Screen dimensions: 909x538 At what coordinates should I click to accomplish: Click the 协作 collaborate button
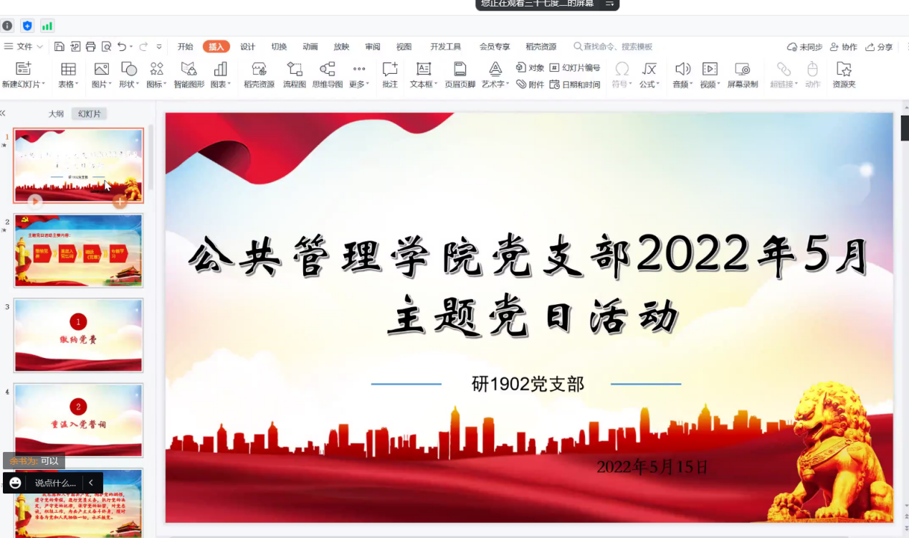[x=843, y=47]
